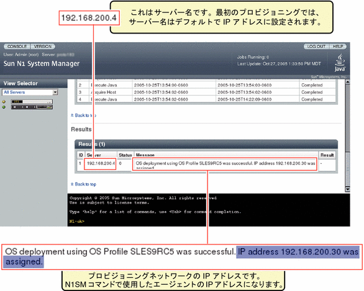Click the Status column header
Image resolution: width=364 pixels, height=291 pixels.
pyautogui.click(x=125, y=154)
